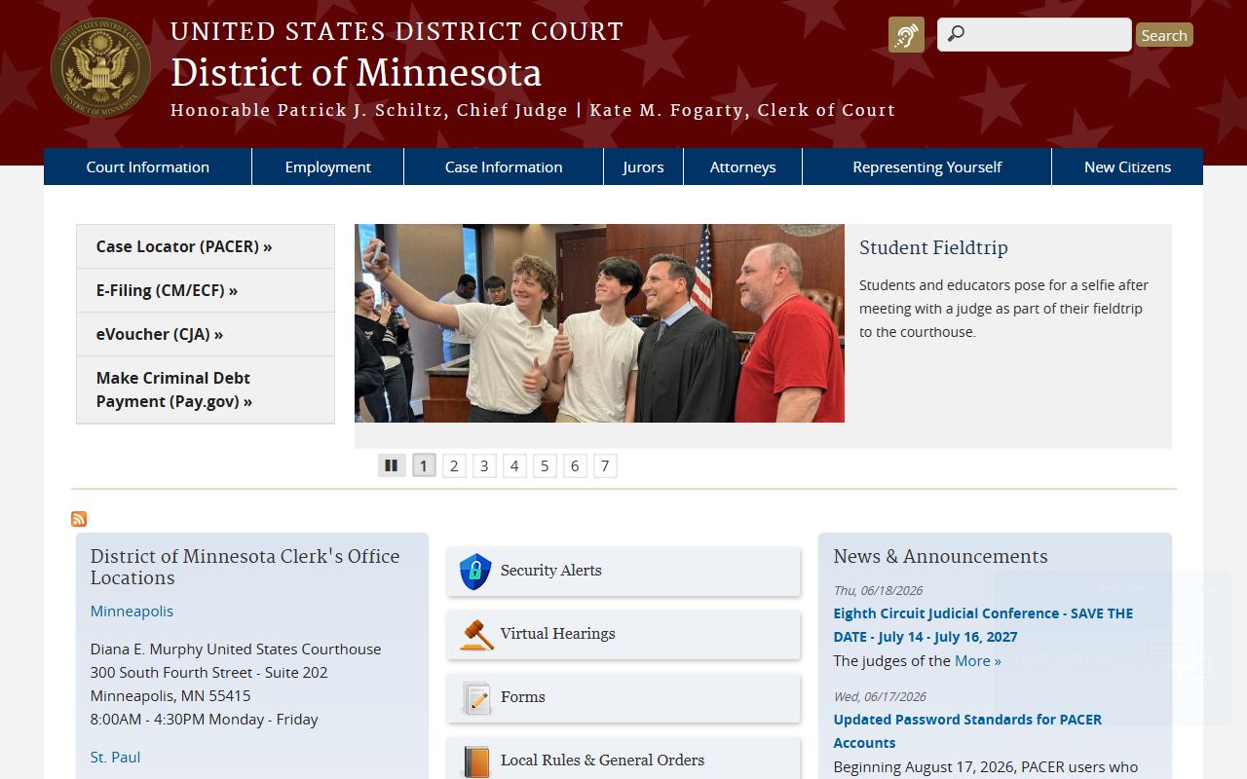The height and width of the screenshot is (779, 1247).
Task: Click the court seal logo
Action: click(x=100, y=67)
